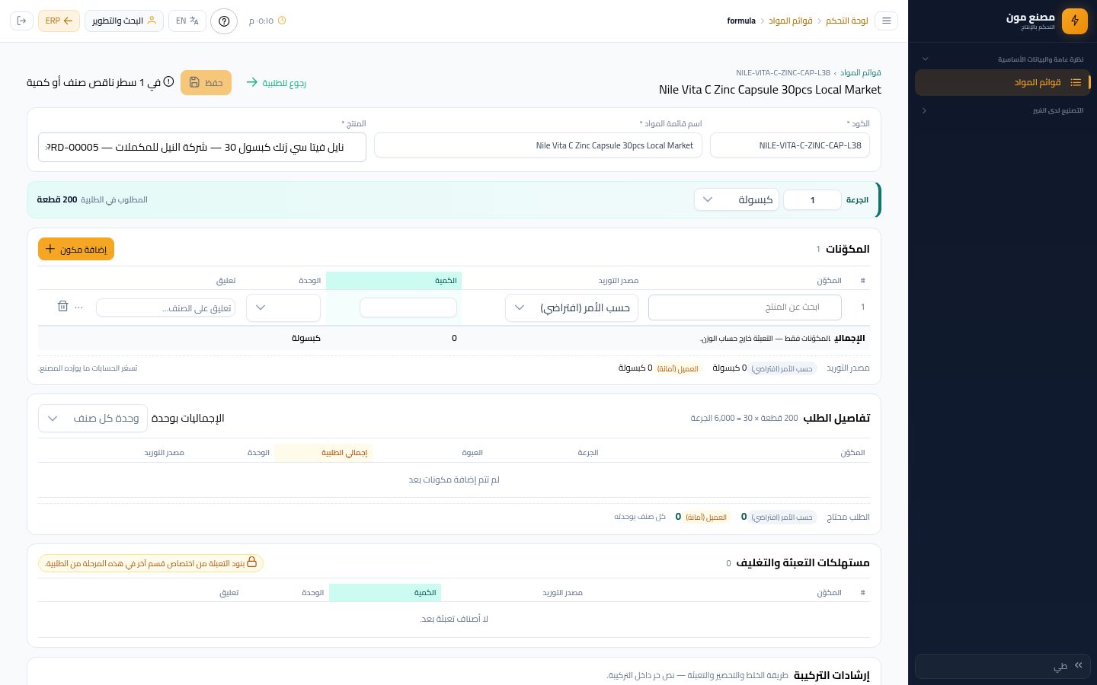
Task: Open the help question mark icon
Action: (x=224, y=21)
